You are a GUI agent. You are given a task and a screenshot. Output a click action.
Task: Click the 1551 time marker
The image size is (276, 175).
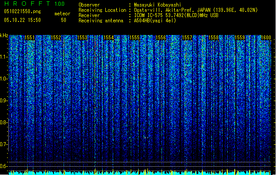point(29,38)
